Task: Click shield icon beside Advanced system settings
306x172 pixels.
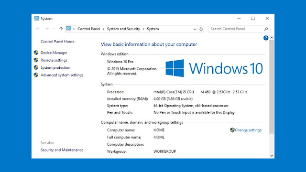Action: click(36, 75)
